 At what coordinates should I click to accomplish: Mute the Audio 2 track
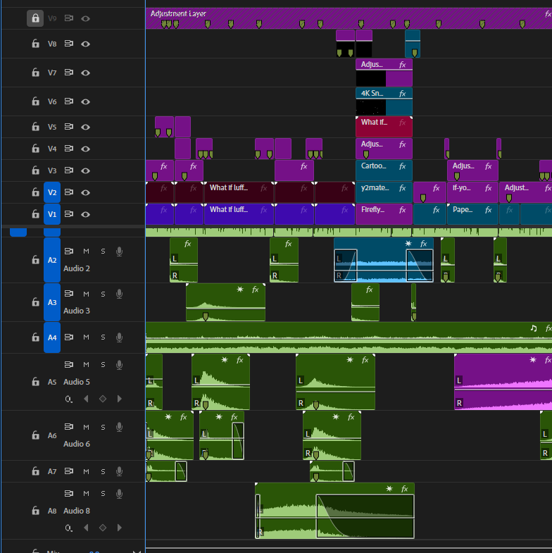86,251
